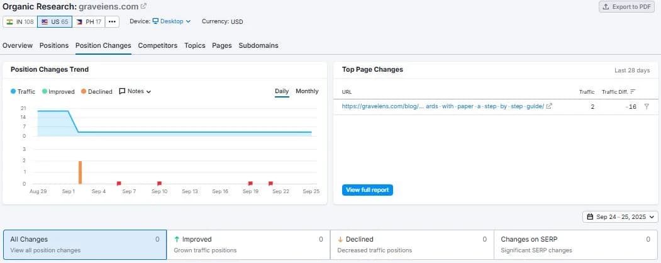The image size is (661, 263).
Task: Expand Notes dropdown
Action: pyautogui.click(x=135, y=91)
